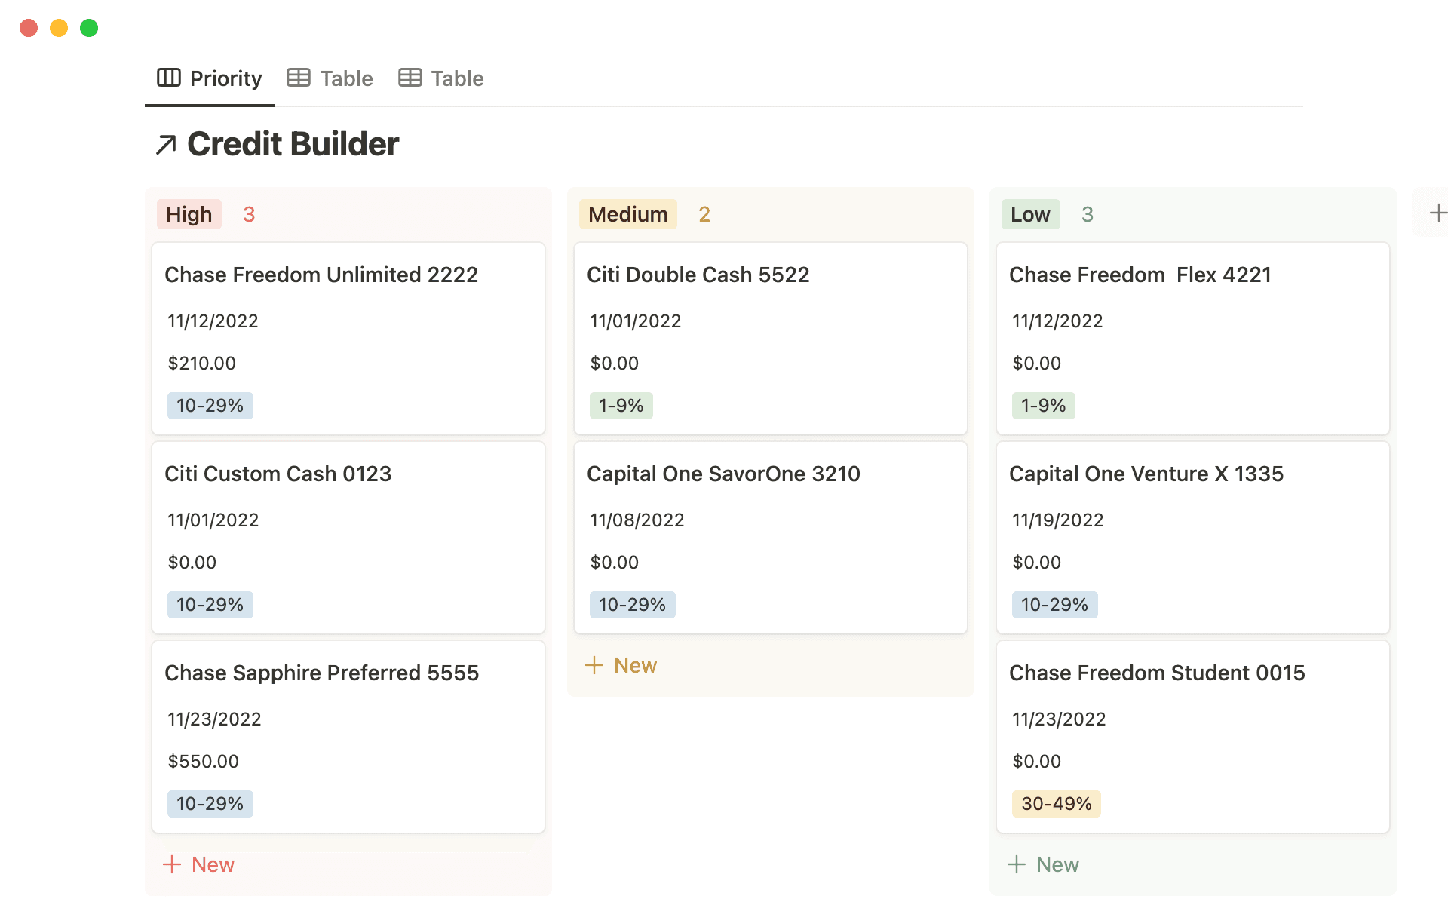Viewport: 1448px width, 905px height.
Task: Click the 11/08/2022 date on Capital One SavorOne
Action: [x=637, y=520]
